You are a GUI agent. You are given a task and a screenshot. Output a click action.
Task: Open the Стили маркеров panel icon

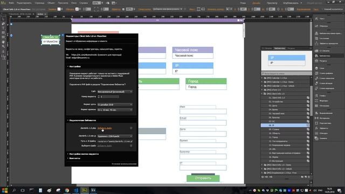click(316, 88)
